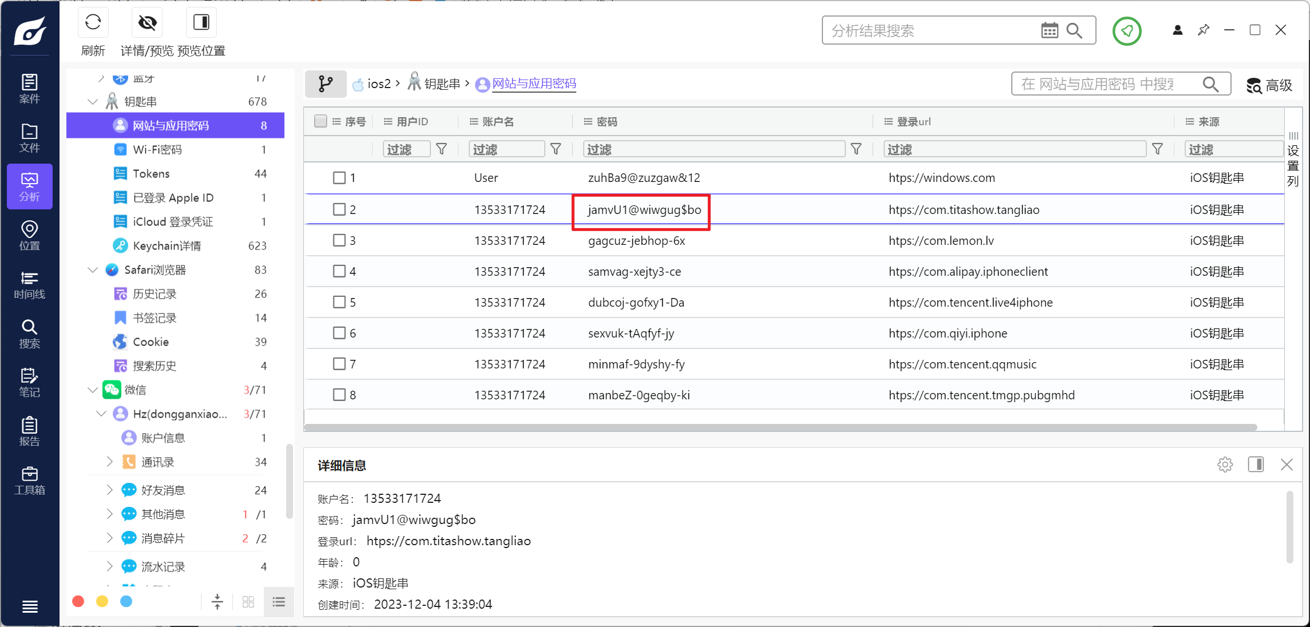Click the Refresh (刷新) toolbar icon
Image resolution: width=1310 pixels, height=627 pixels.
(x=93, y=23)
